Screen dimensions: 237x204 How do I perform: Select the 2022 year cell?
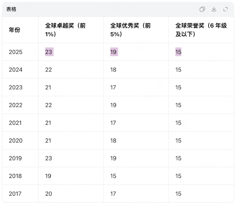(16, 105)
